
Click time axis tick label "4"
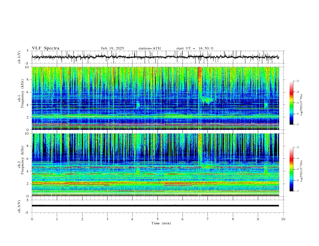(132, 219)
